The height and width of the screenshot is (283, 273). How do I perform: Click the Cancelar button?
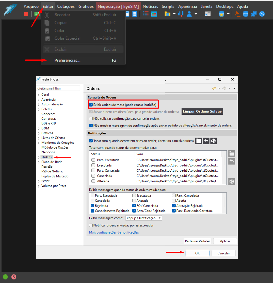(x=224, y=253)
